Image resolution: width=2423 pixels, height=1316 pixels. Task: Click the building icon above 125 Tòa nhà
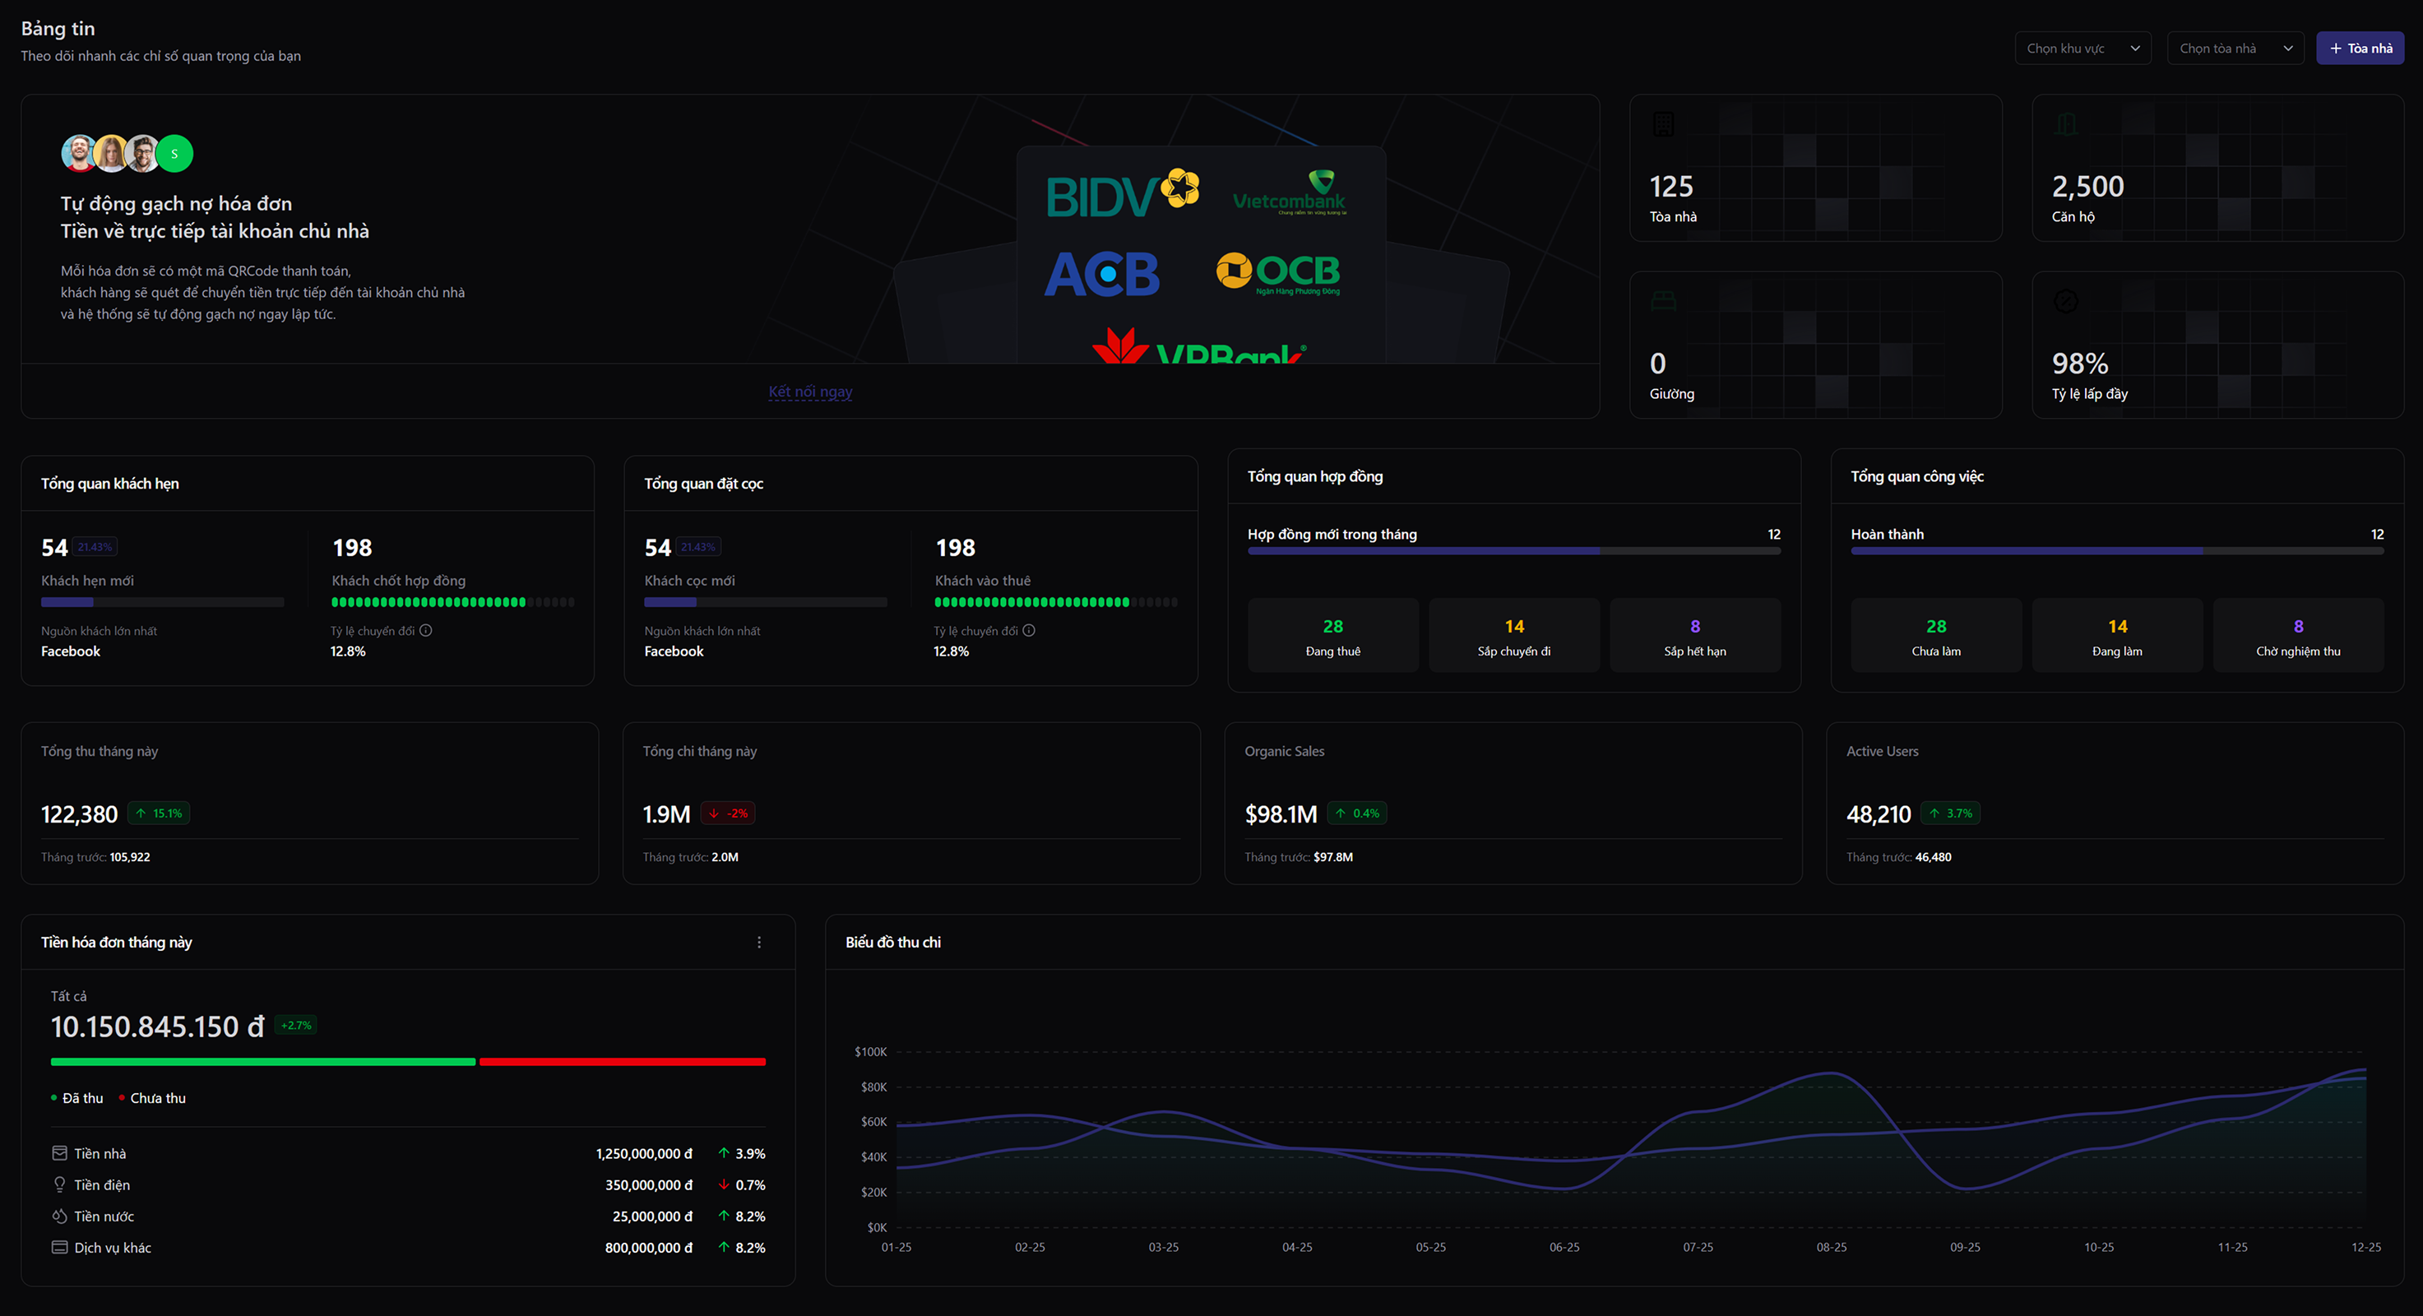[1663, 124]
